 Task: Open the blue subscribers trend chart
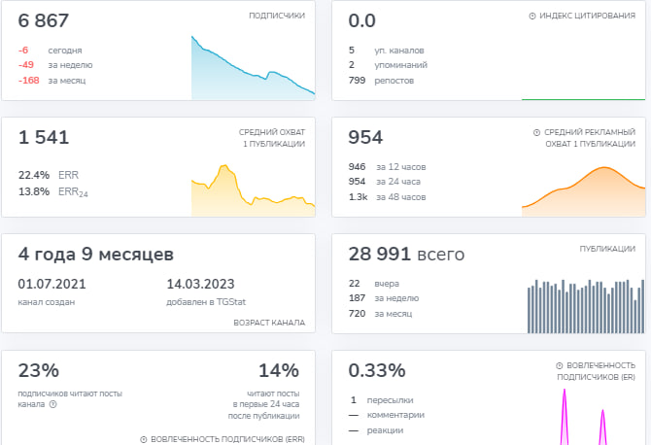pyautogui.click(x=253, y=70)
